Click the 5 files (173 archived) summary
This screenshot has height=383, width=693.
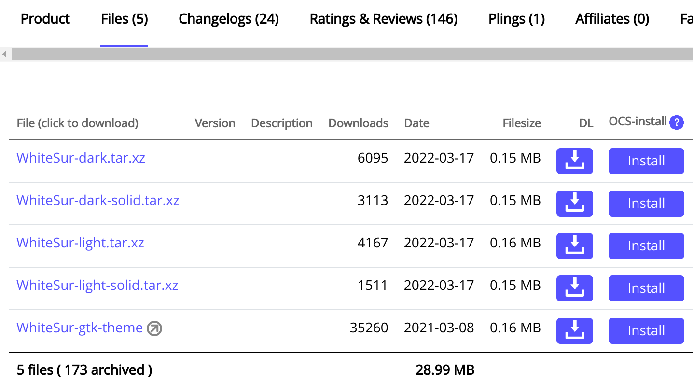[x=84, y=370]
